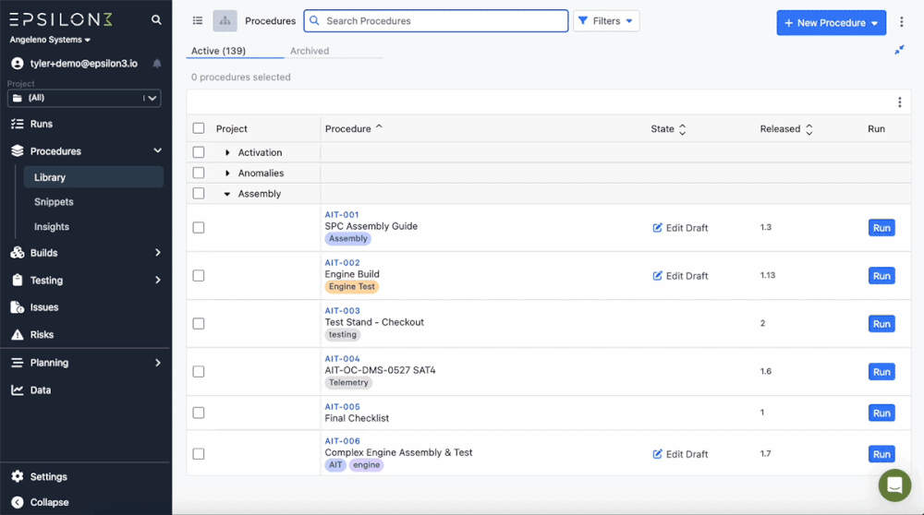This screenshot has height=515, width=924.
Task: Select checkbox for AIT-004 row
Action: point(199,371)
